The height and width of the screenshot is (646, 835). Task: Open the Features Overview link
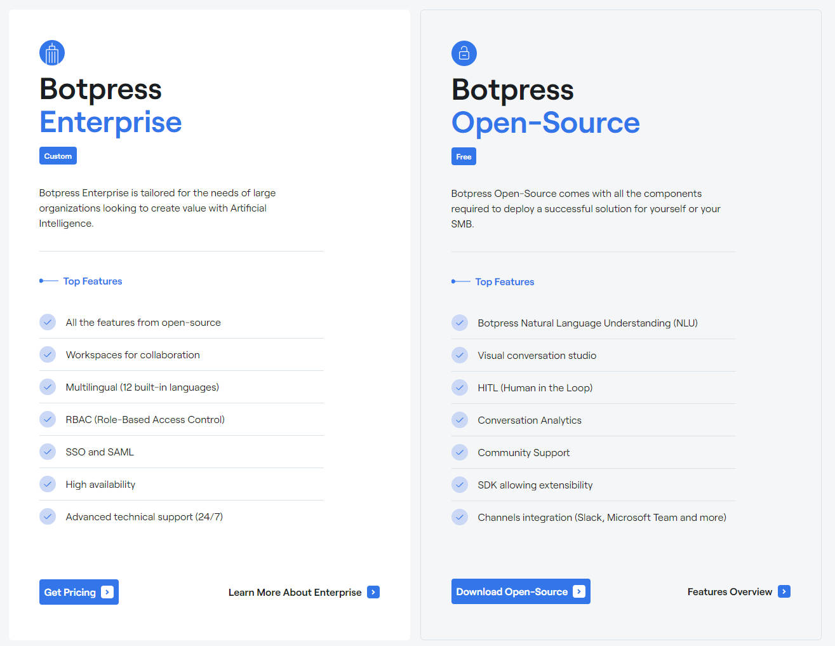pos(730,591)
